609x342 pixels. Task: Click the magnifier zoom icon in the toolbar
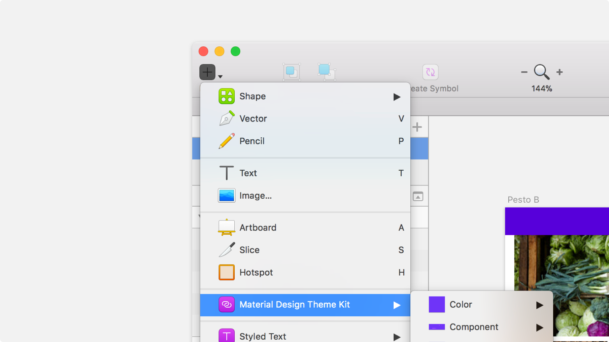coord(541,72)
